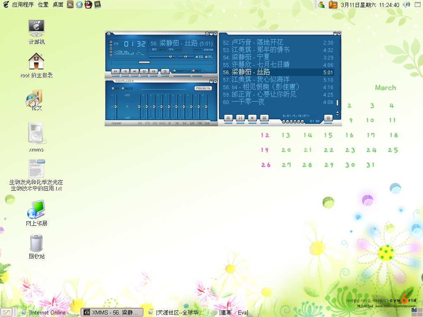
Task: Toggle REP repeat mode in XMMS player
Action: point(197,71)
